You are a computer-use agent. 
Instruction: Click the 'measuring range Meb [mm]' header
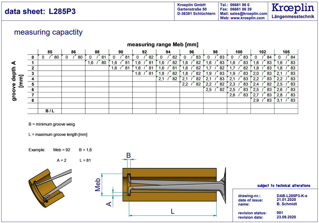[163, 45]
